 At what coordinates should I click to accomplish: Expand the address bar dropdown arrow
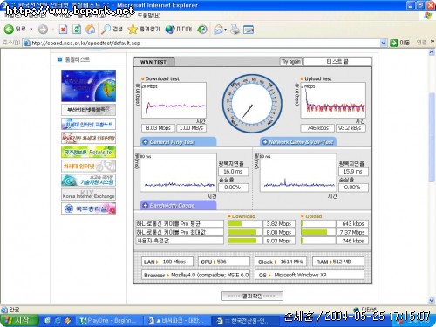pyautogui.click(x=384, y=44)
